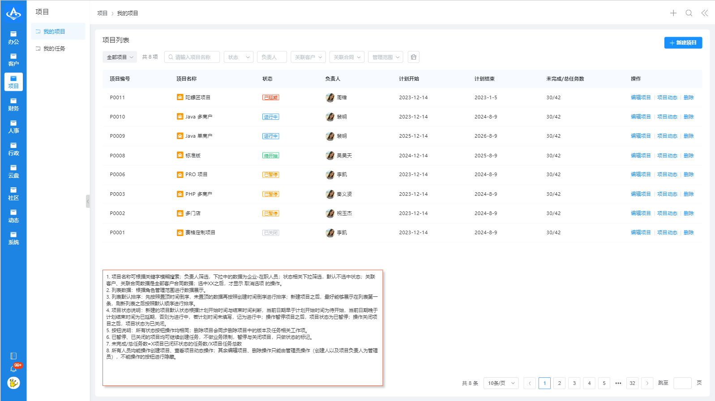
Task: Open the 社区 module in sidebar
Action: pos(13,194)
